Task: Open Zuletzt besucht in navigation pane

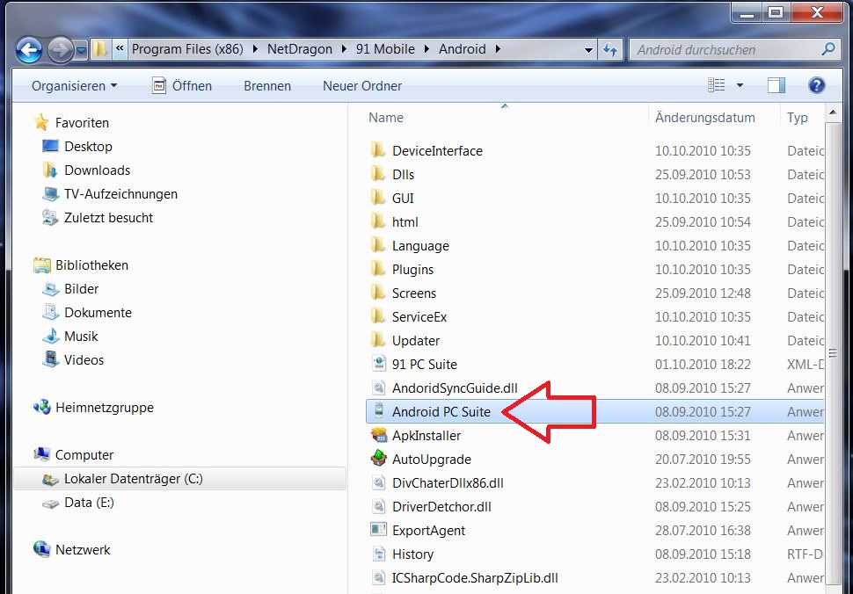Action: (108, 218)
